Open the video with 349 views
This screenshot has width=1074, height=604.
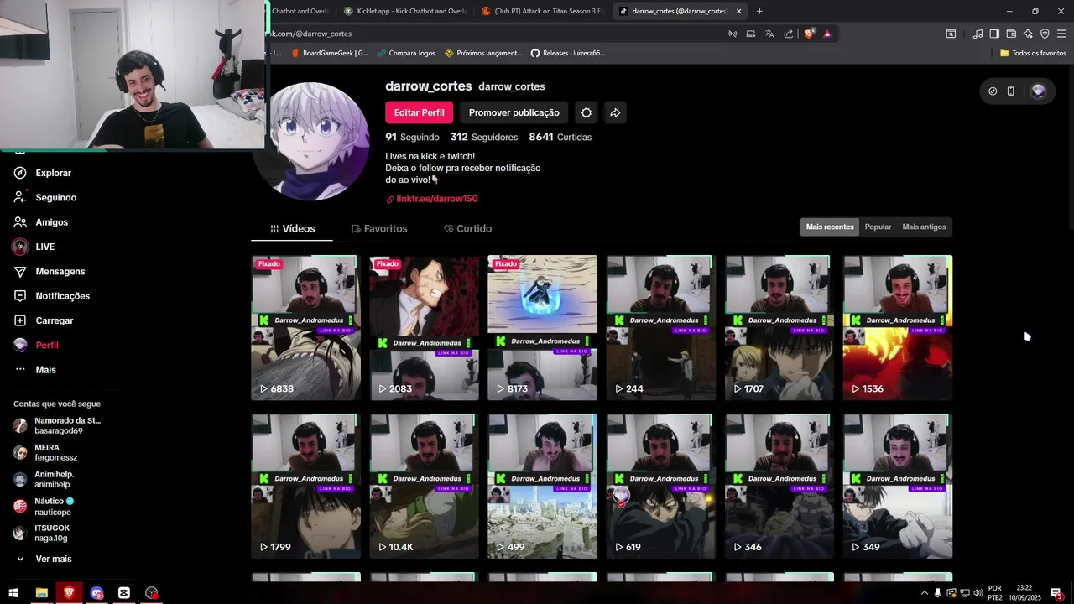point(898,486)
